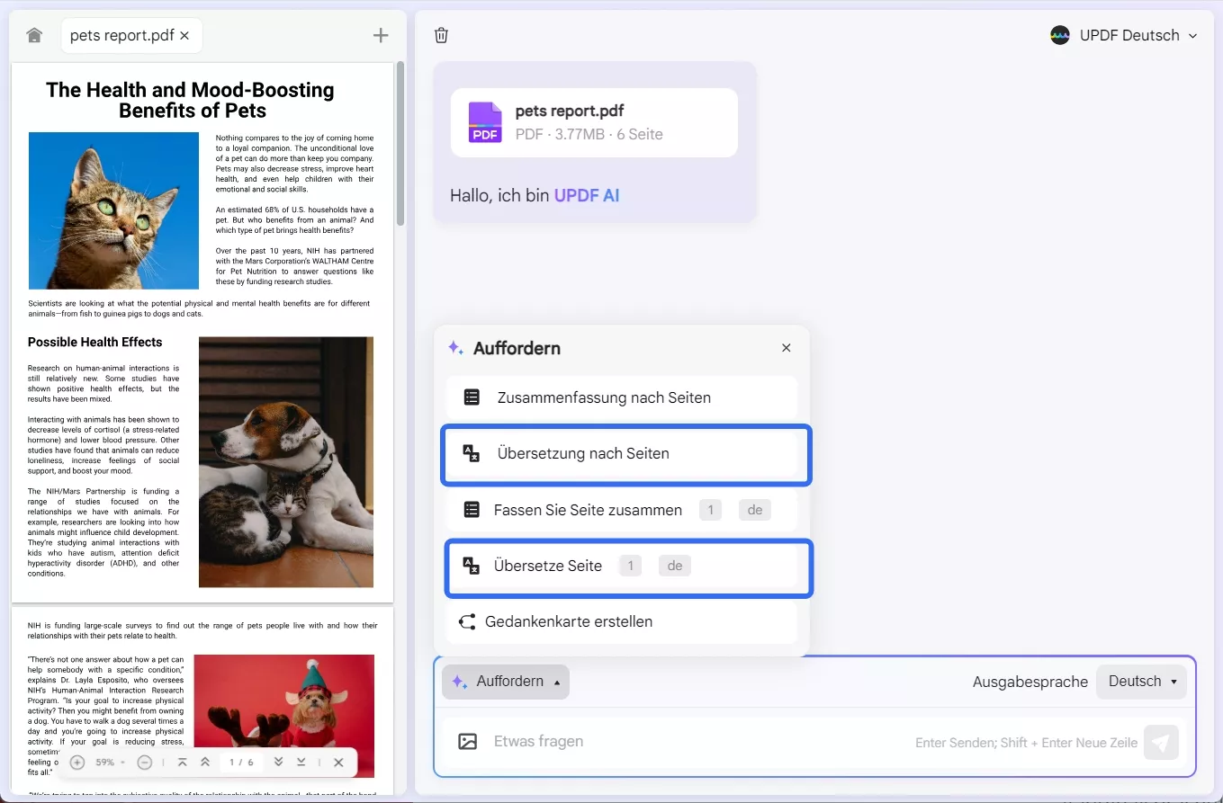Viewport: 1223px width, 803px height.
Task: Select Übersetze Seite prompt
Action: point(622,567)
